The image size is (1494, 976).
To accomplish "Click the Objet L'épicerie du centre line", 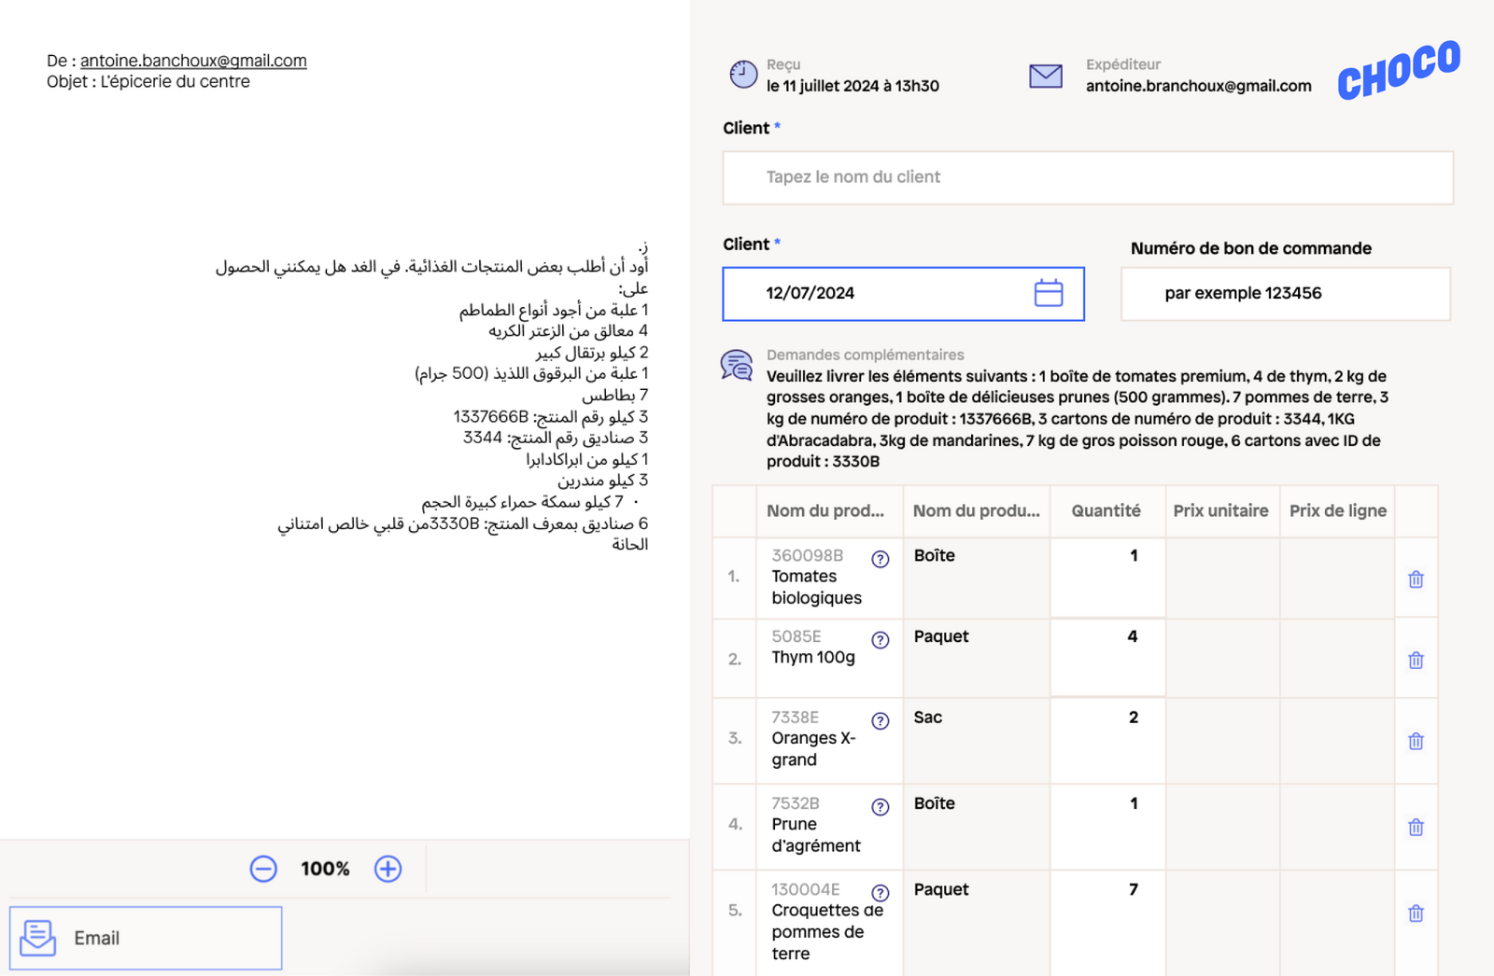I will [x=148, y=81].
